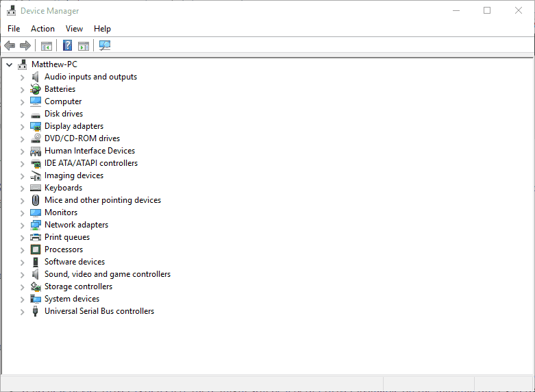Screen dimensions: 535x392
Task: Open the Help menu
Action: (102, 29)
